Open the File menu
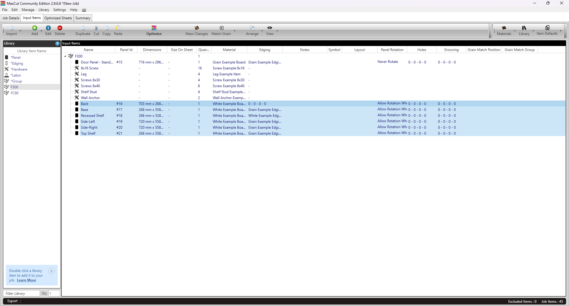Screen dimensions: 569x306 (5, 10)
